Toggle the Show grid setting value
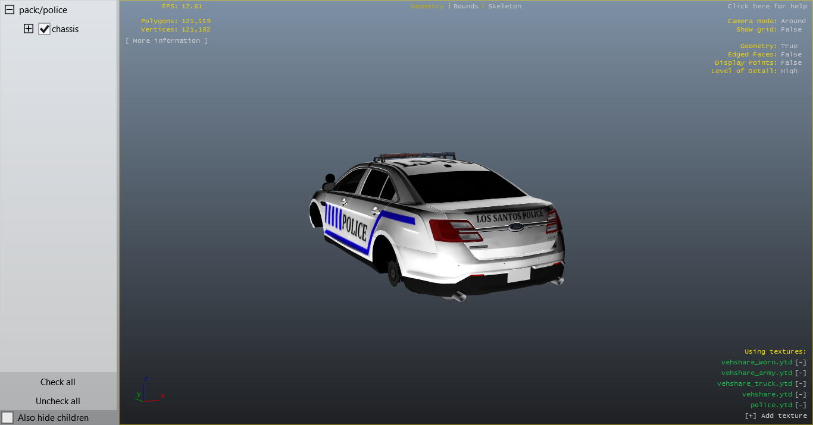 pyautogui.click(x=791, y=30)
